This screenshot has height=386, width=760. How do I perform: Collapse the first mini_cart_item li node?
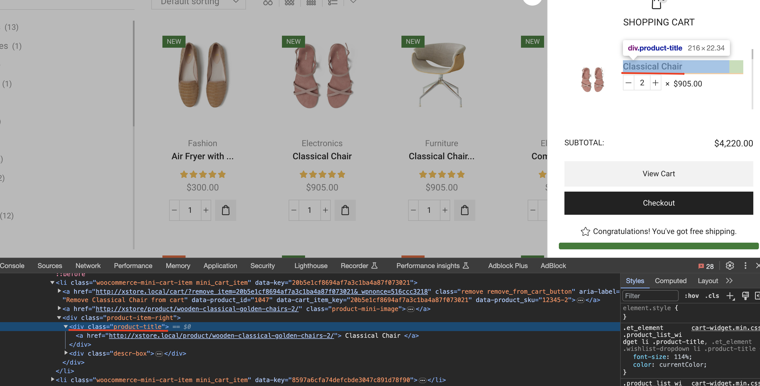coord(52,283)
